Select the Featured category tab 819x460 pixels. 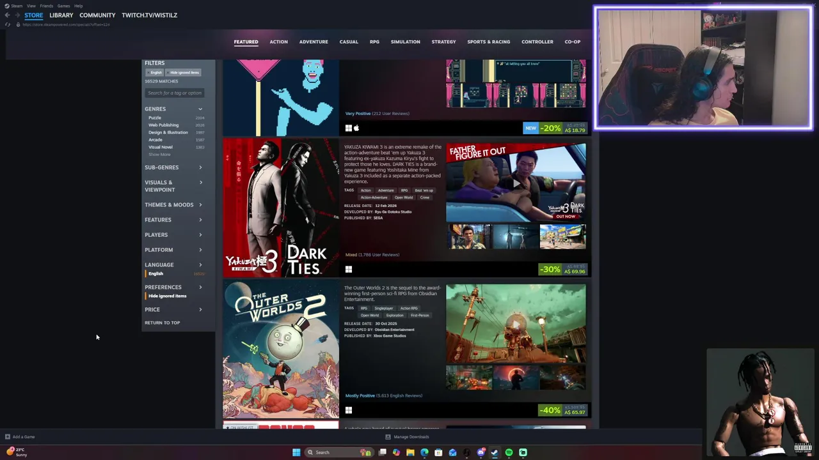[x=246, y=42]
